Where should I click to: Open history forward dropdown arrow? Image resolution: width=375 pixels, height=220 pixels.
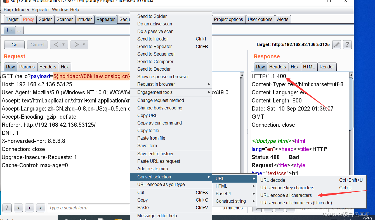[84, 45]
